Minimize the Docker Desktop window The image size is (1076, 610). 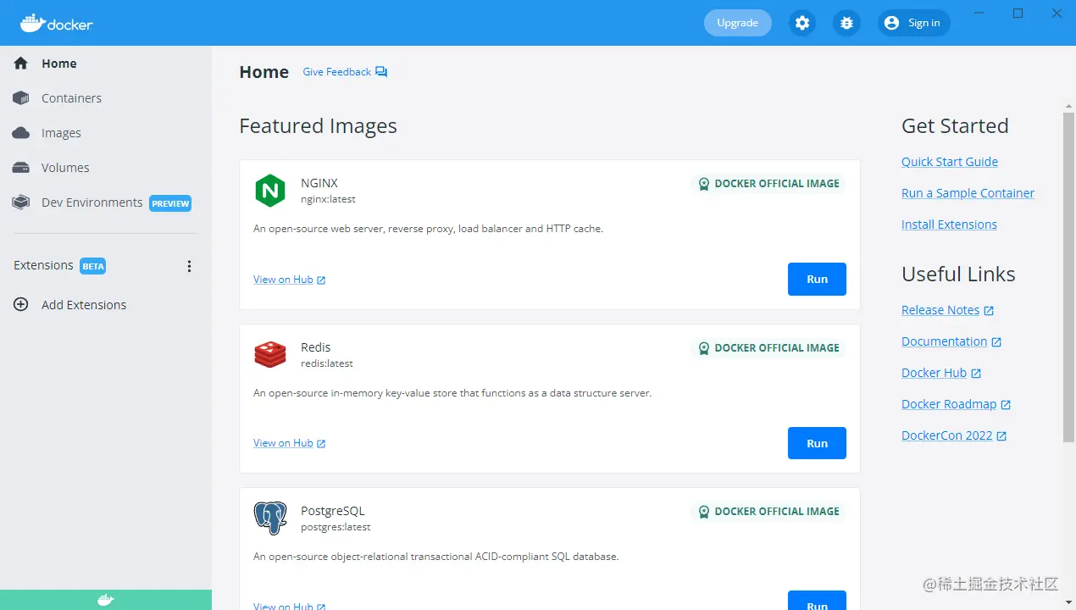(x=979, y=13)
